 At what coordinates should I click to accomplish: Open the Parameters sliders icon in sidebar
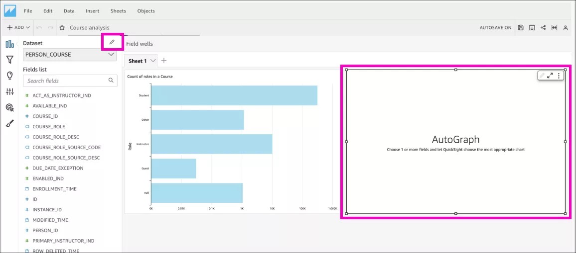[9, 91]
